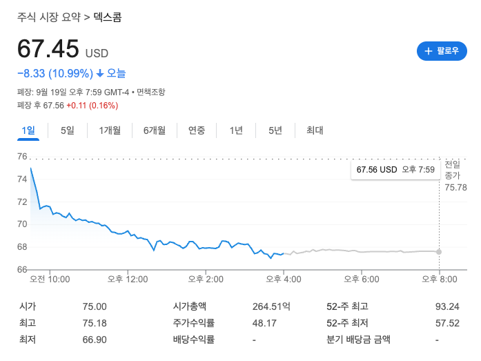Switch to the 1개월 range tab
This screenshot has width=481, height=361.
point(110,130)
